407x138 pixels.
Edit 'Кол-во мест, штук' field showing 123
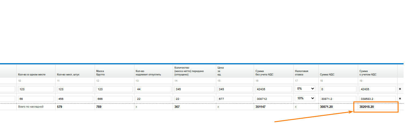pyautogui.click(x=75, y=89)
